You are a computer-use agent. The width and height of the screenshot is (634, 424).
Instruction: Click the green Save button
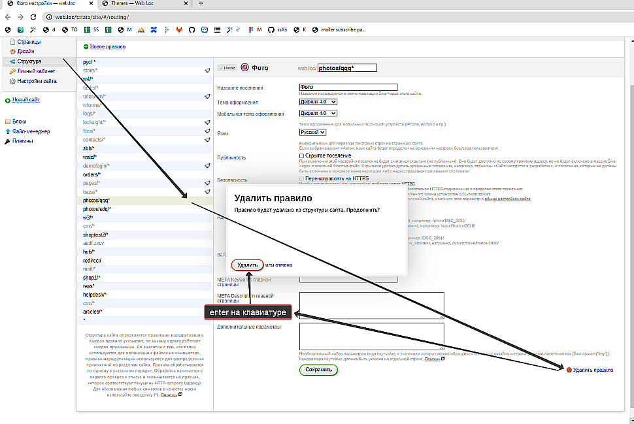(x=319, y=370)
